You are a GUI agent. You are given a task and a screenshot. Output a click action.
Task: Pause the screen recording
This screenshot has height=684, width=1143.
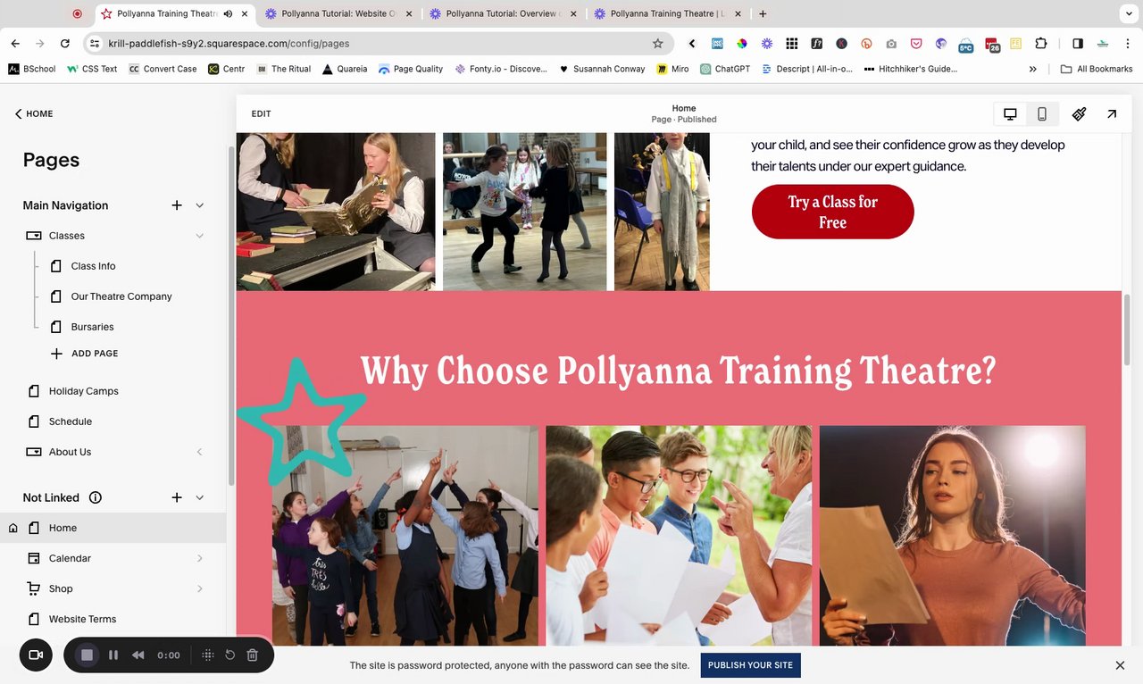[x=113, y=655]
